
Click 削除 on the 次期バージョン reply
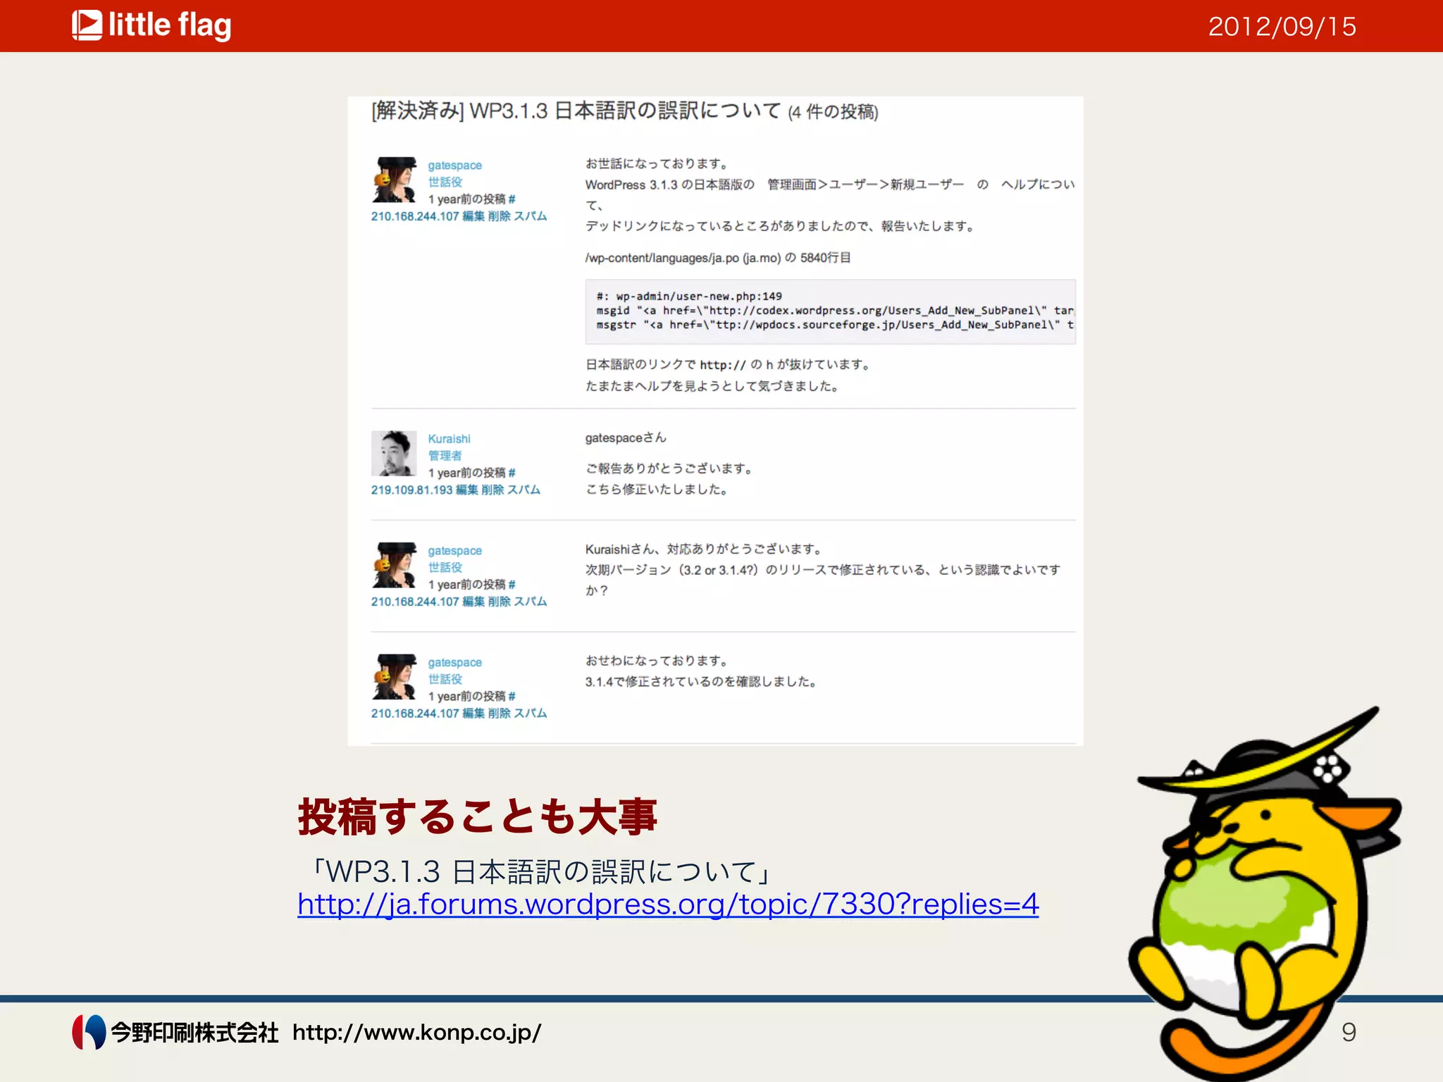499,602
